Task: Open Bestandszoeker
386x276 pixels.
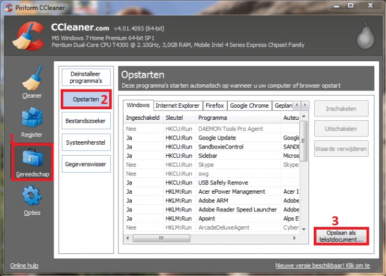Action: coord(86,121)
